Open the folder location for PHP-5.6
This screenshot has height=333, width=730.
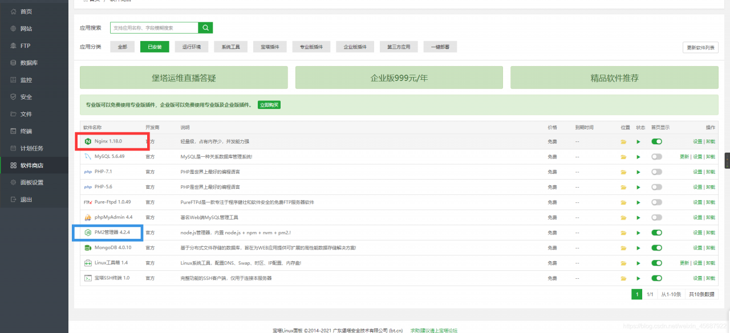[624, 187]
